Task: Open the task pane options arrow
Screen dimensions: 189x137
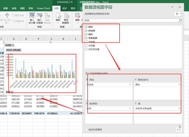Action: (172, 7)
